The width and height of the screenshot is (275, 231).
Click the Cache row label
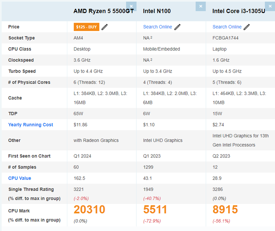(15, 98)
